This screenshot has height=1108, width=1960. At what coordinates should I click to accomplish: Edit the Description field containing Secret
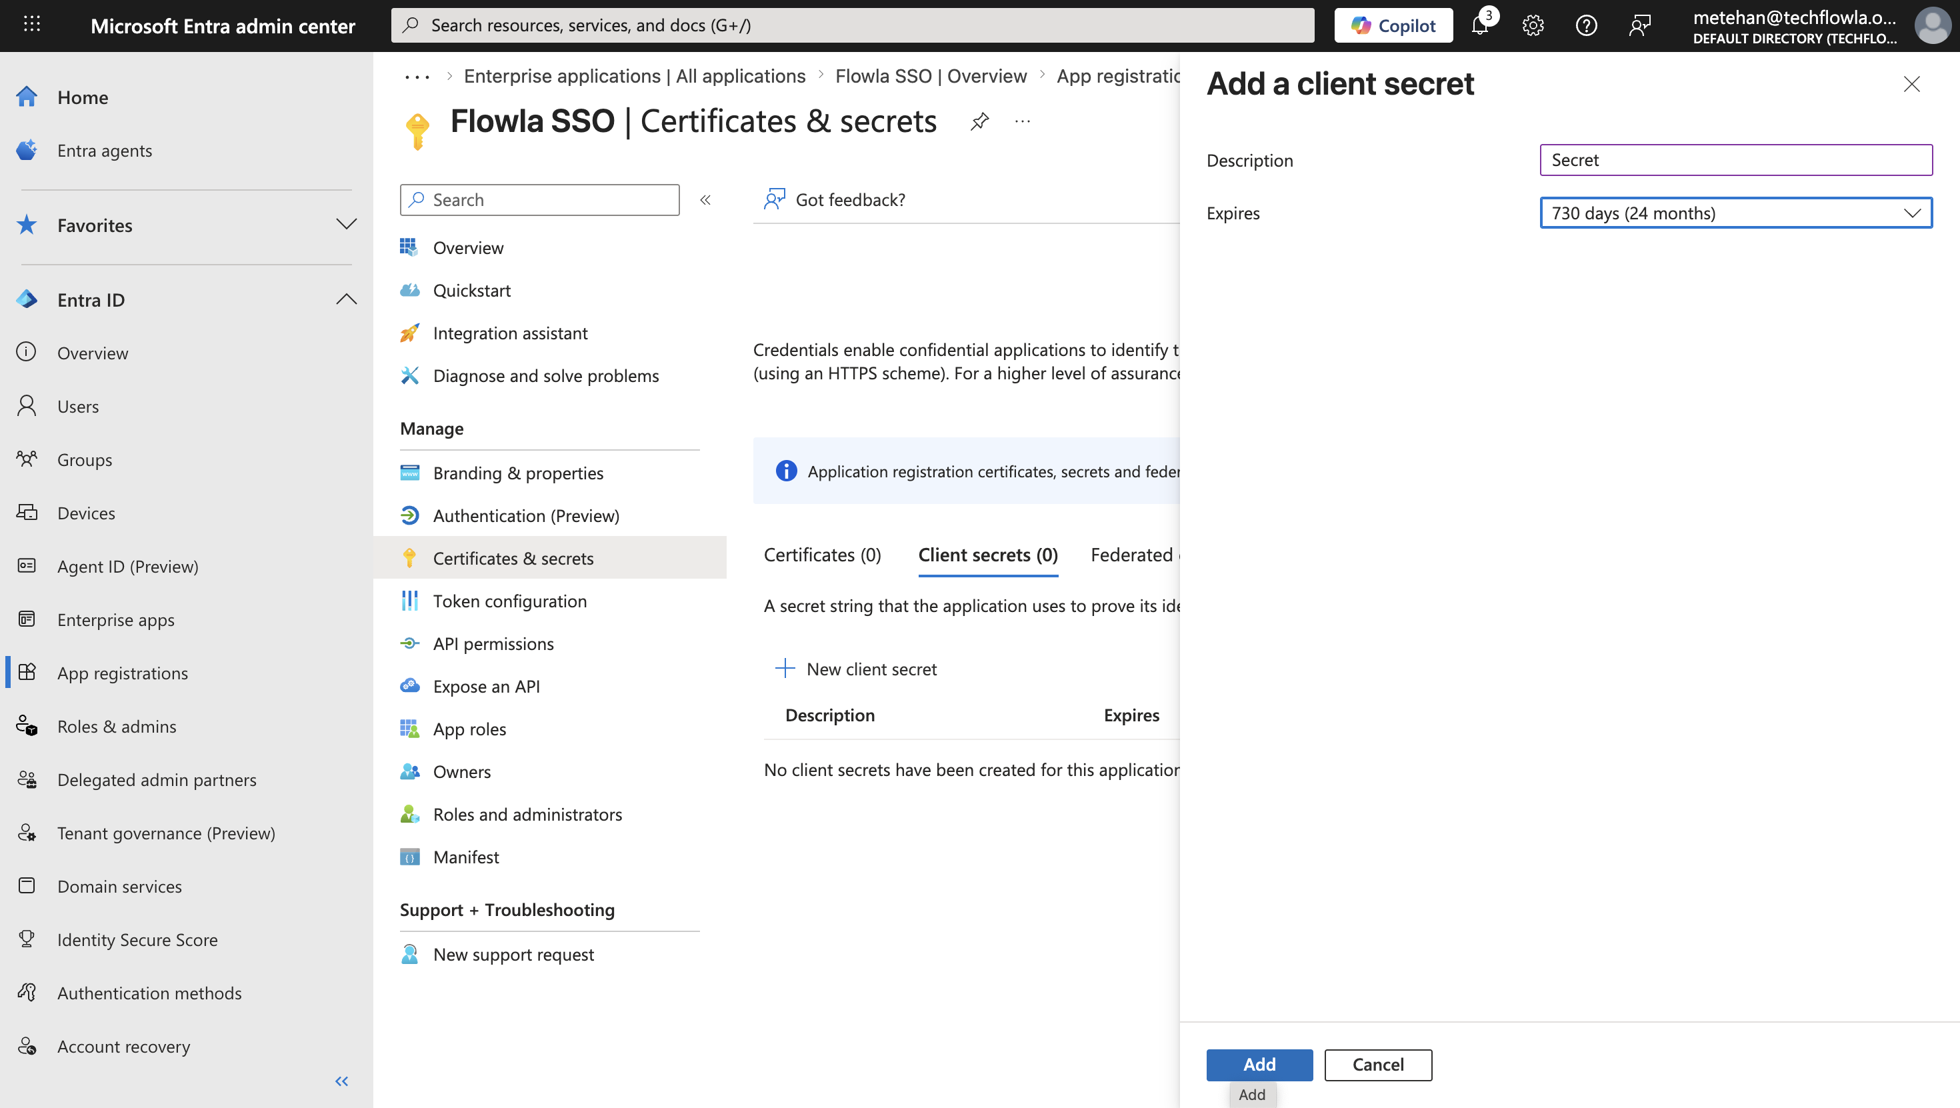(1735, 160)
